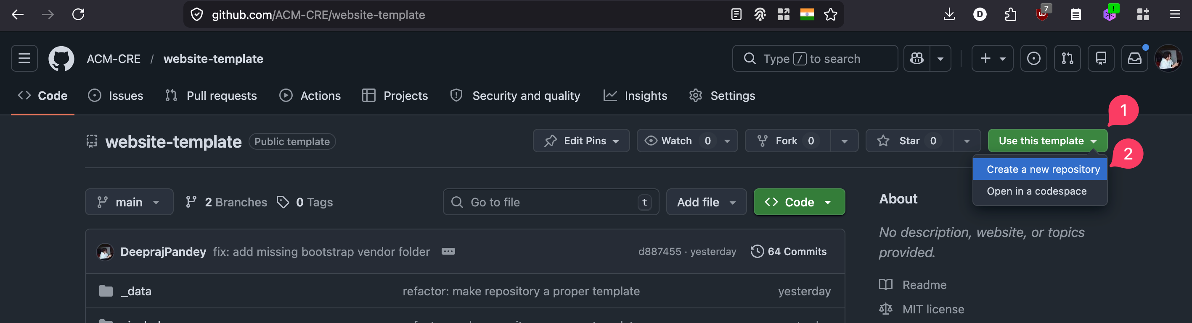Open the round D extension icon
Image resolution: width=1192 pixels, height=323 pixels.
pyautogui.click(x=980, y=15)
